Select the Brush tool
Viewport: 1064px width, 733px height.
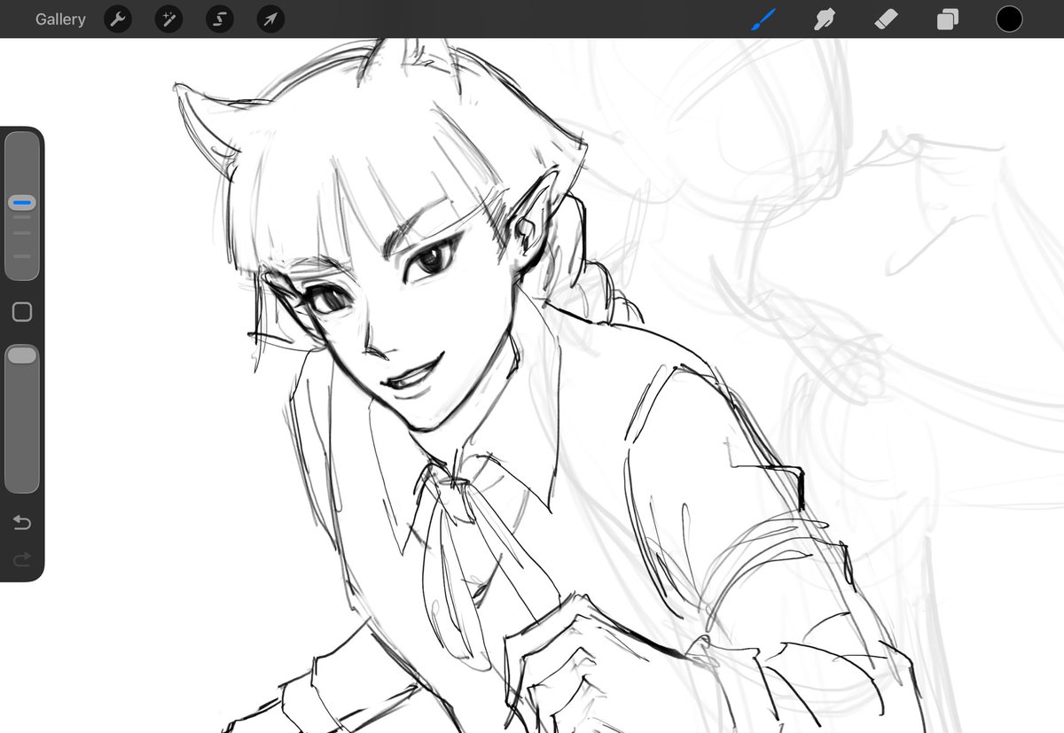click(x=763, y=19)
